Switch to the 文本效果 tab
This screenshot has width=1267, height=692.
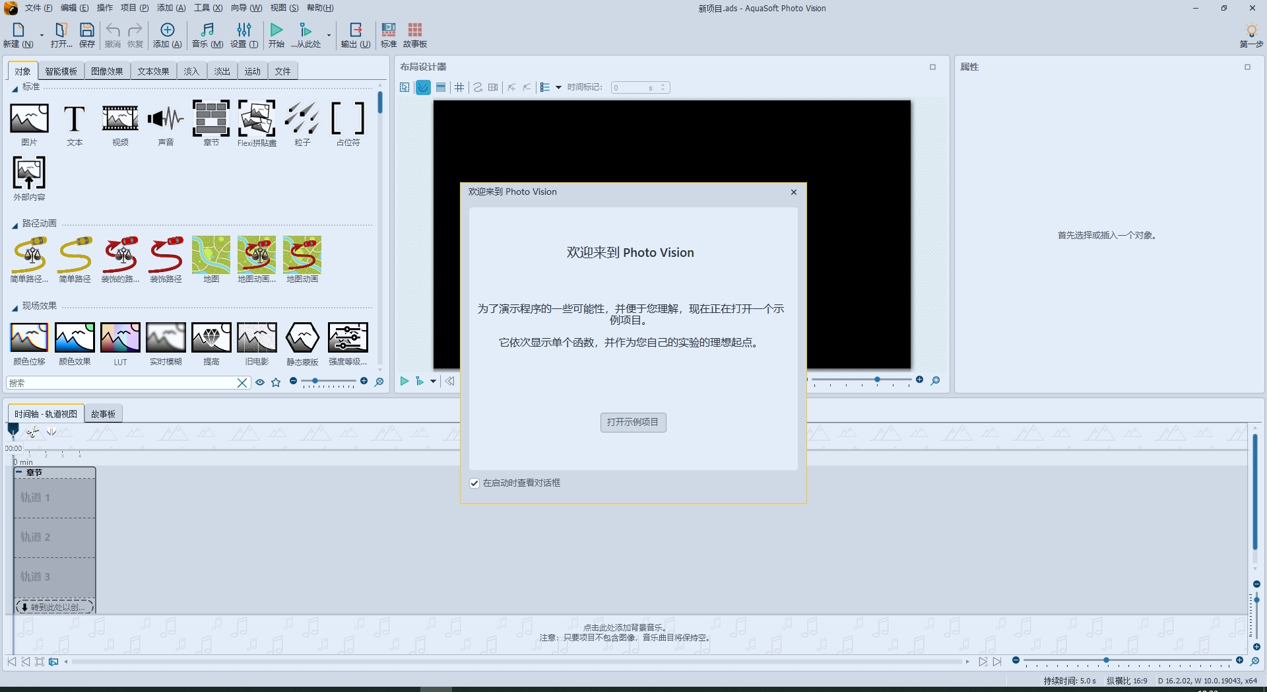click(153, 71)
